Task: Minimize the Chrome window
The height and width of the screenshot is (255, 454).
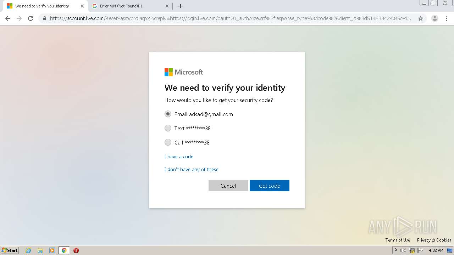Action: click(x=424, y=3)
